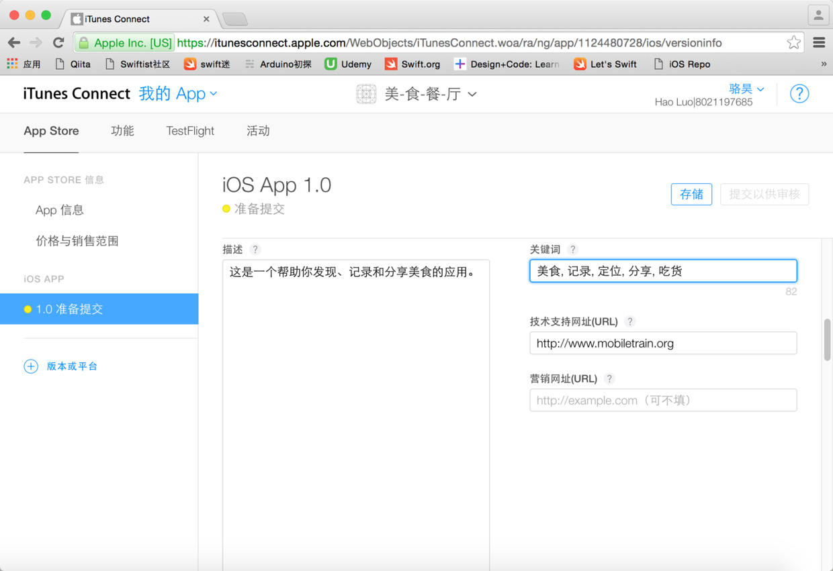Viewport: 833px width, 571px height.
Task: Click the Hao Luo|8021197685 account text
Action: (703, 103)
